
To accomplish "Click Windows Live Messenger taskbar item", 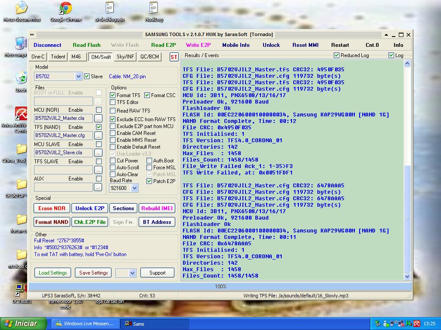I will (85, 324).
